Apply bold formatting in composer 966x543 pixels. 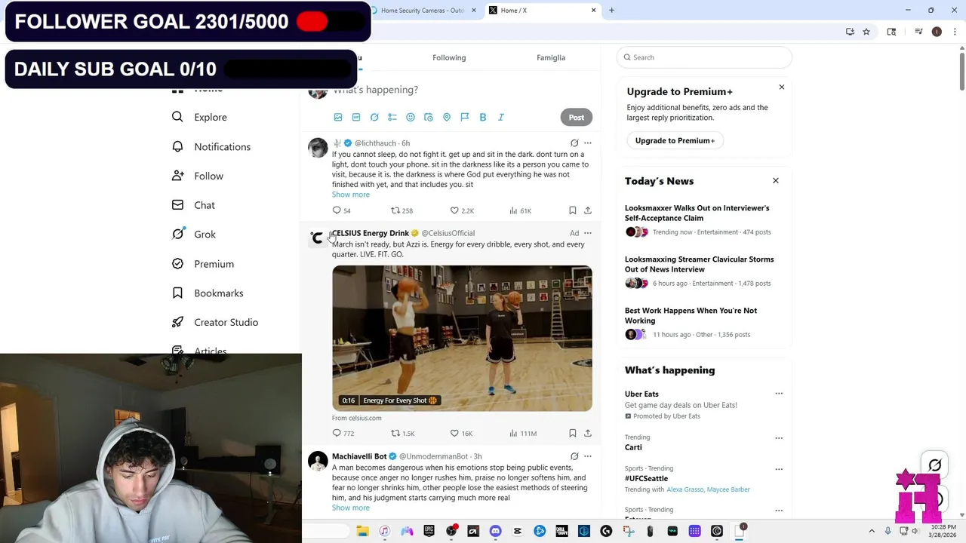pos(483,117)
